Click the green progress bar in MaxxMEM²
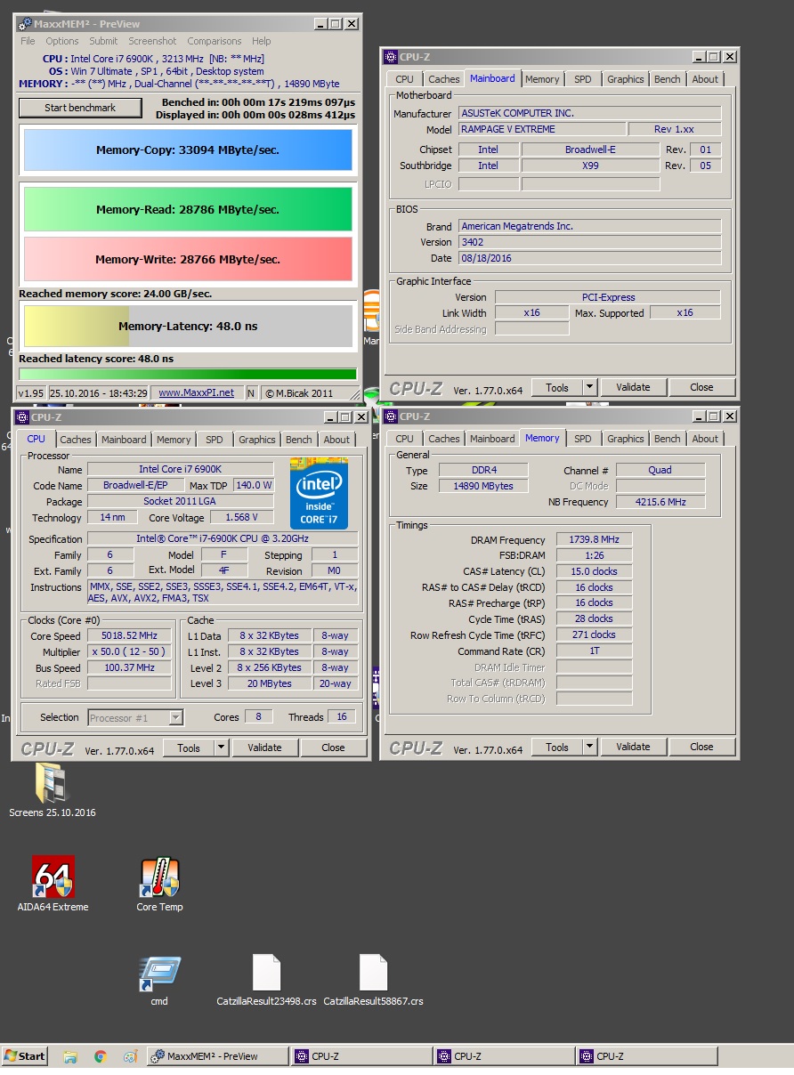This screenshot has height=1075, width=794. click(x=188, y=375)
